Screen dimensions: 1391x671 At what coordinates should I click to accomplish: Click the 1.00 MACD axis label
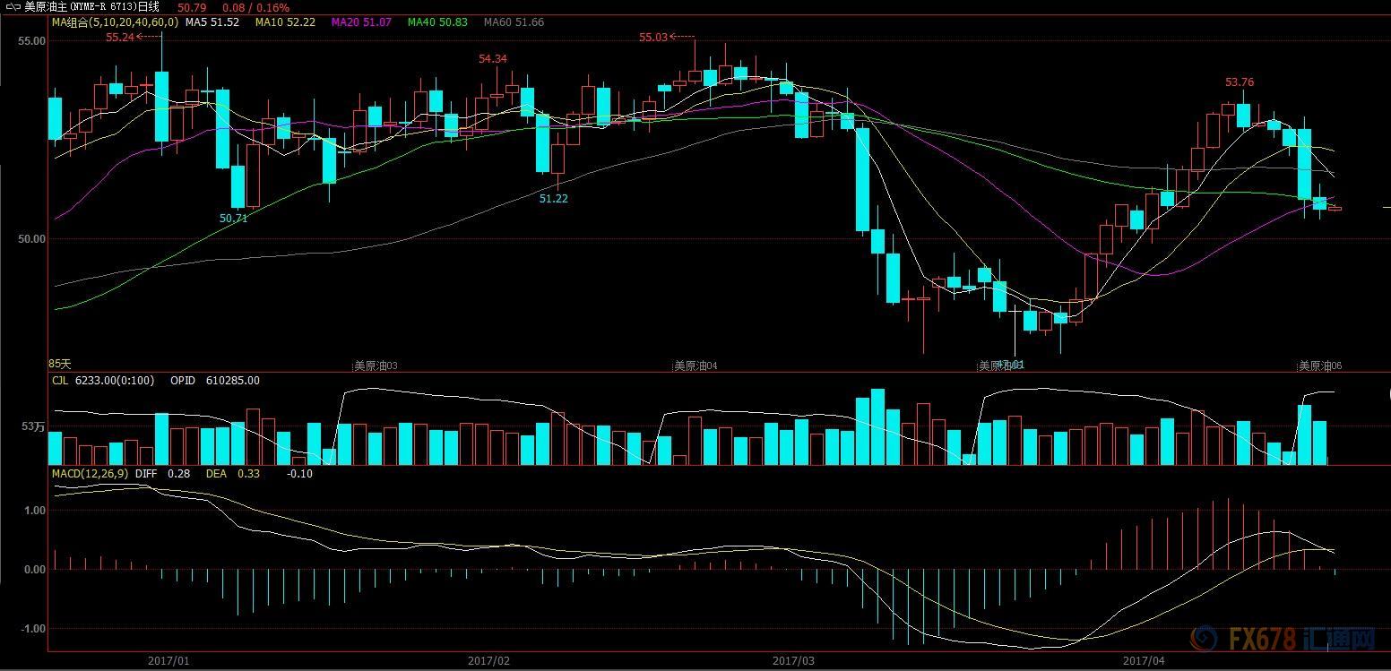(34, 511)
